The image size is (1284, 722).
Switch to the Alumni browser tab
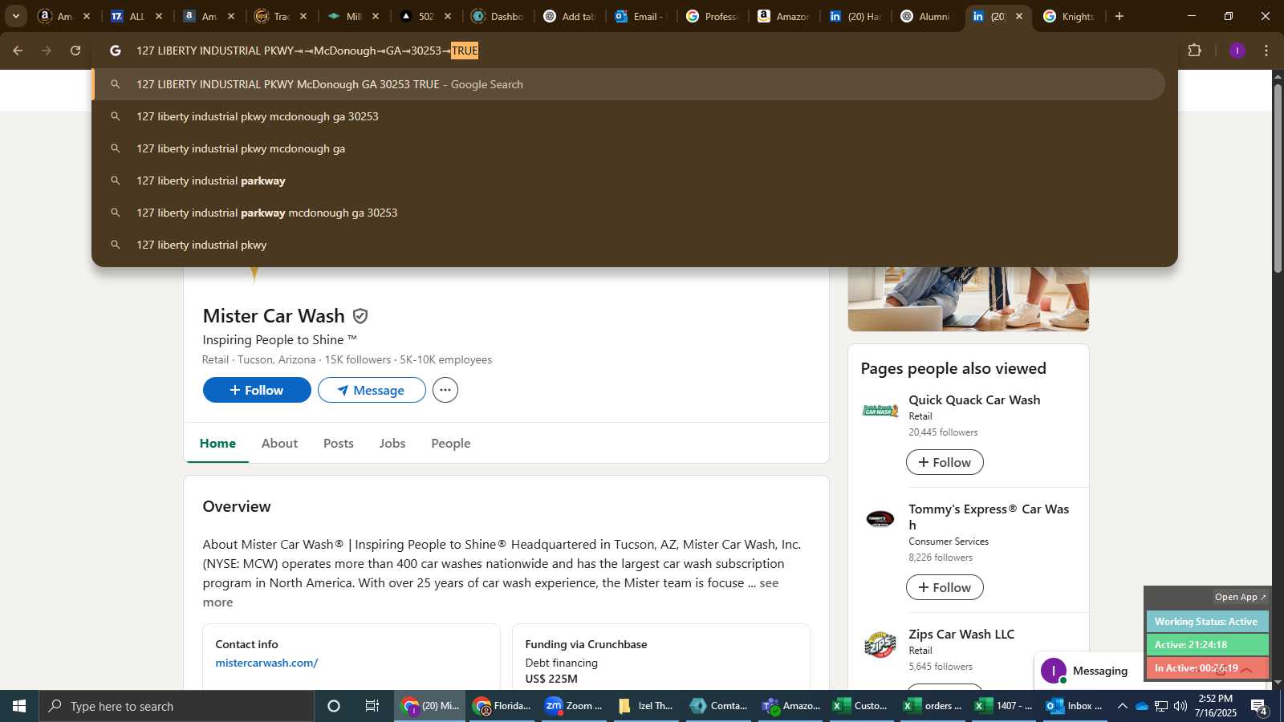[927, 16]
